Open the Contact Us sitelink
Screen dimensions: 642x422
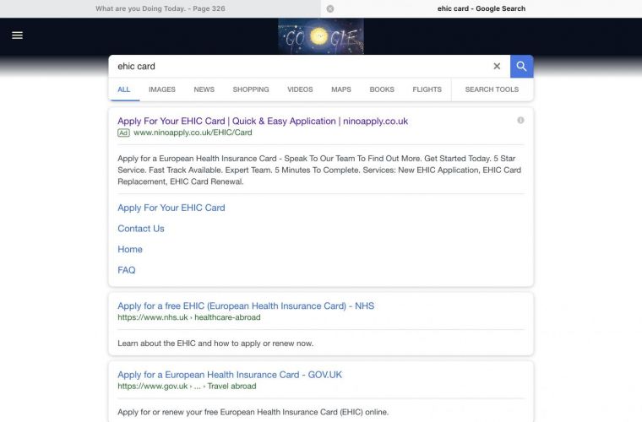141,229
